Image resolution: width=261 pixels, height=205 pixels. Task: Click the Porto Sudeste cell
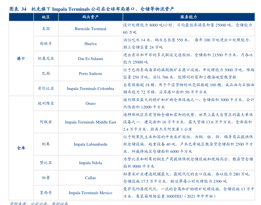coord(90,74)
